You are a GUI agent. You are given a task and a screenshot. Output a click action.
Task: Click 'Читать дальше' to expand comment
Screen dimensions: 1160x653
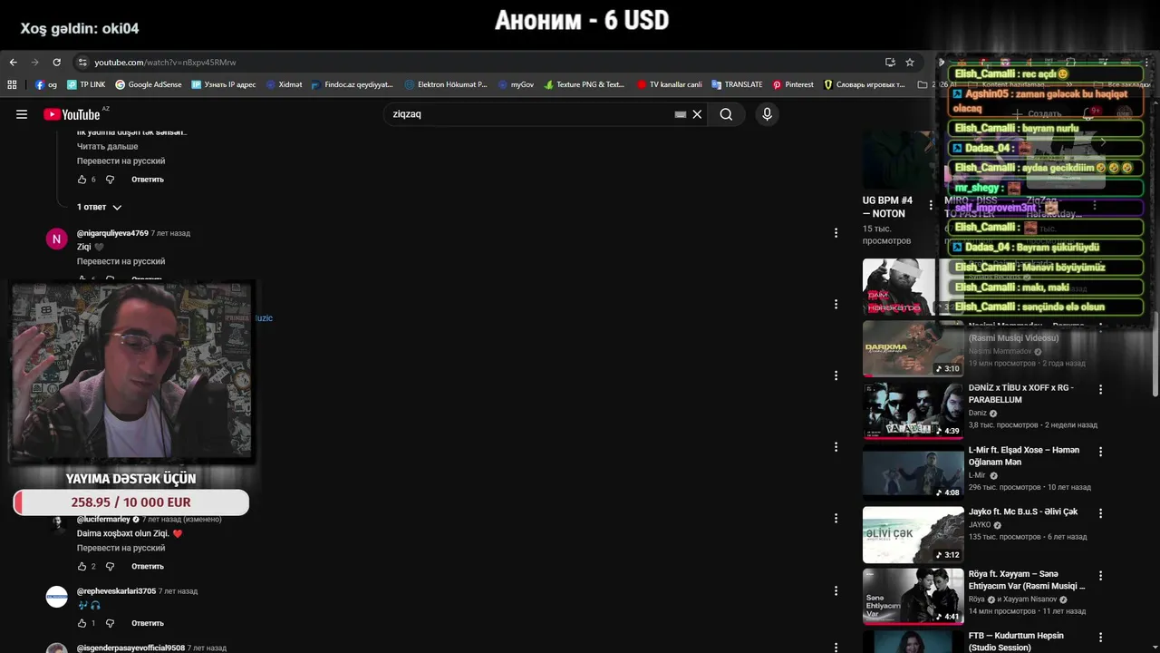[x=107, y=146]
